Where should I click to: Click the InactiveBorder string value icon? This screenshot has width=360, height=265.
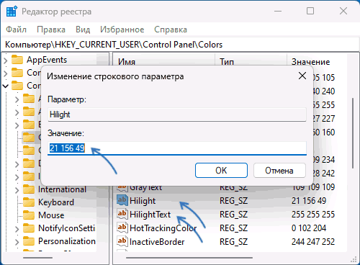[122, 241]
